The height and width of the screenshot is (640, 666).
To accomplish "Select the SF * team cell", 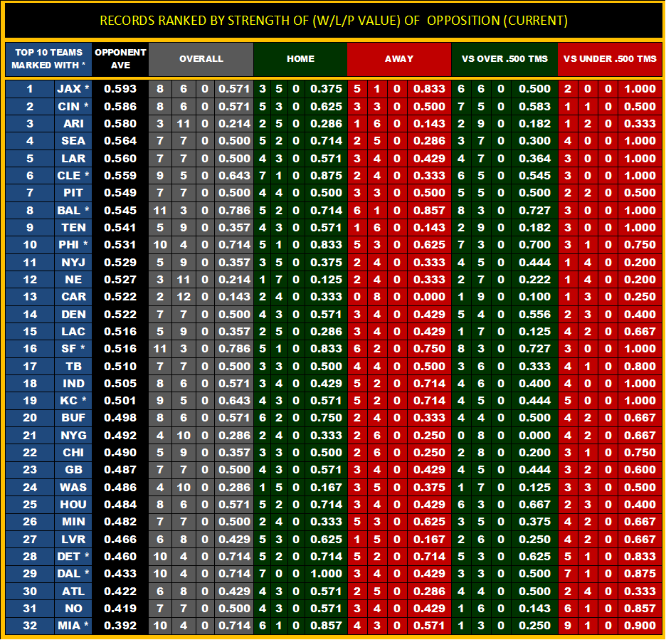I will point(73,349).
